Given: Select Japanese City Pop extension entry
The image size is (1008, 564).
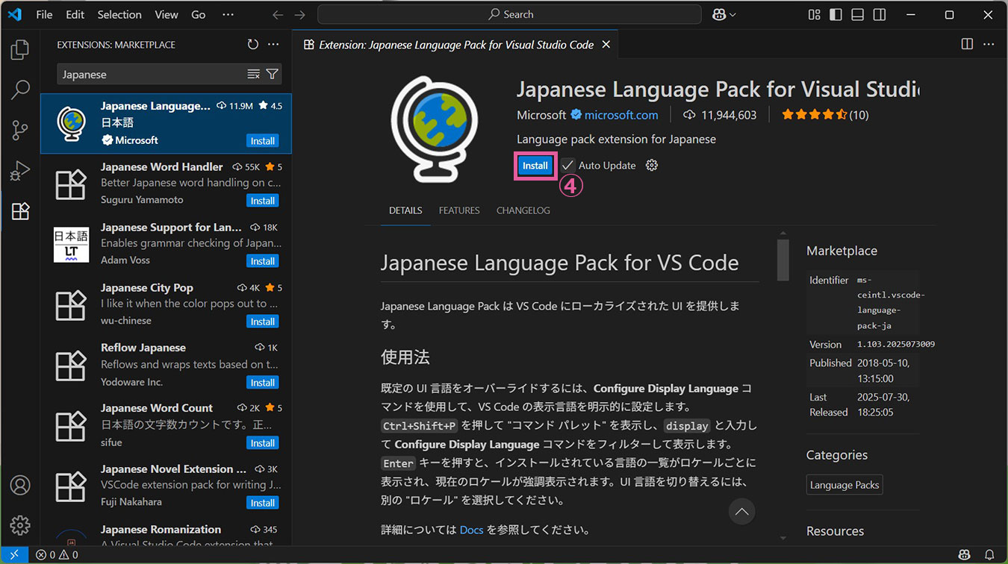Looking at the screenshot, I should click(166, 305).
